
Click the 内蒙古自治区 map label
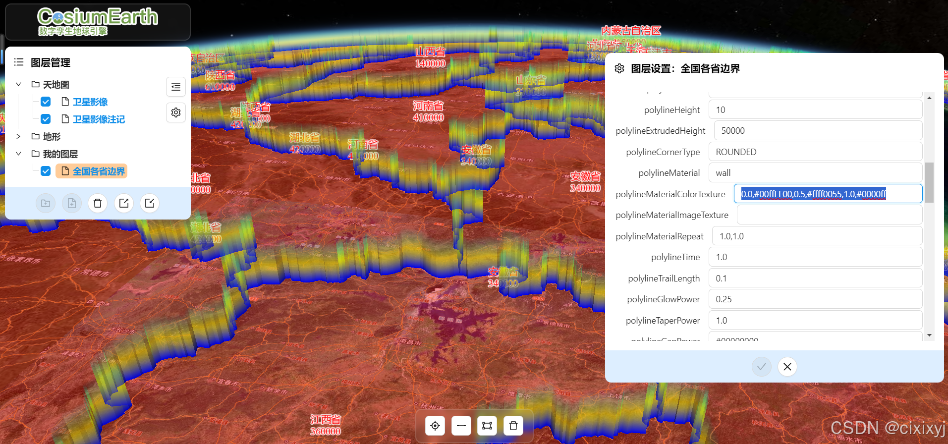pos(631,31)
